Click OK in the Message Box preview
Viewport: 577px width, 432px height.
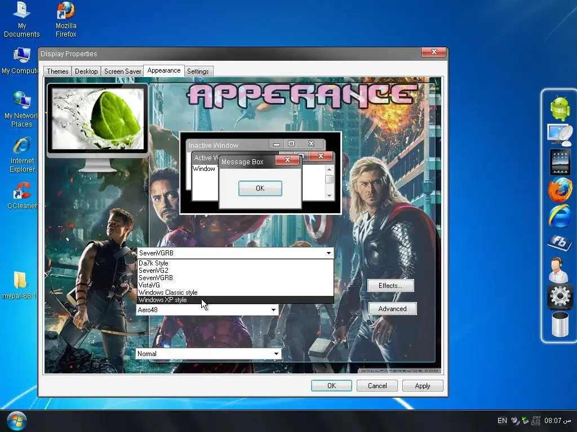click(x=260, y=188)
